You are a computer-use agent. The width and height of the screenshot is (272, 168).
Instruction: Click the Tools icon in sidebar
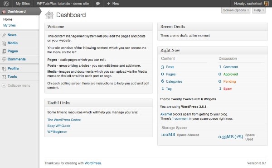coord(4,77)
